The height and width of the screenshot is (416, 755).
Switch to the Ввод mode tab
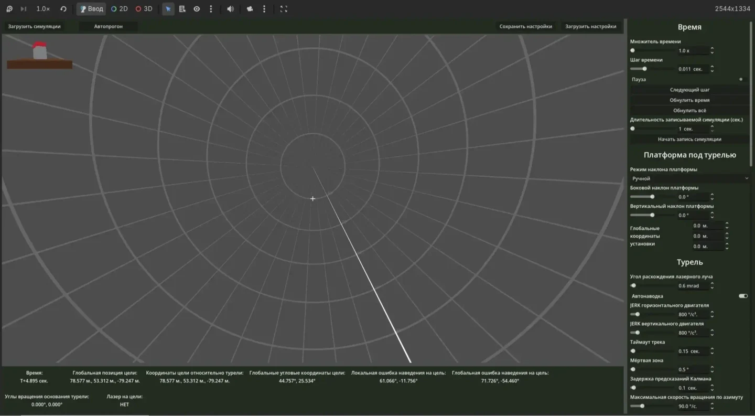pos(91,9)
